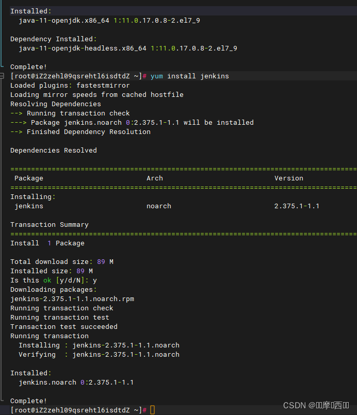Click the '2.375.1-1.1' version in the jenkins table row
The height and width of the screenshot is (415, 357).
pyautogui.click(x=297, y=206)
